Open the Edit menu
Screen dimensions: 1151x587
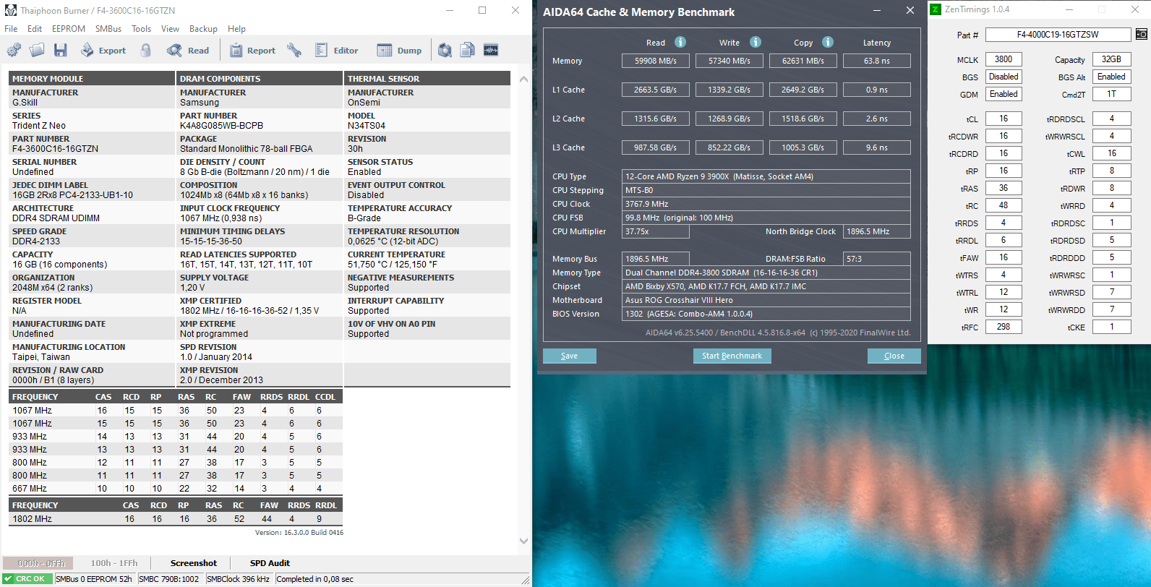pyautogui.click(x=35, y=29)
